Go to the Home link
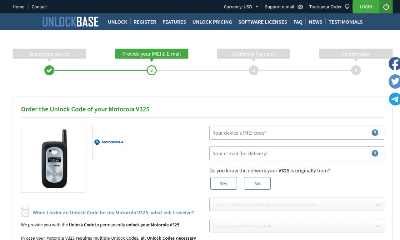The image size is (400, 240). point(18,7)
